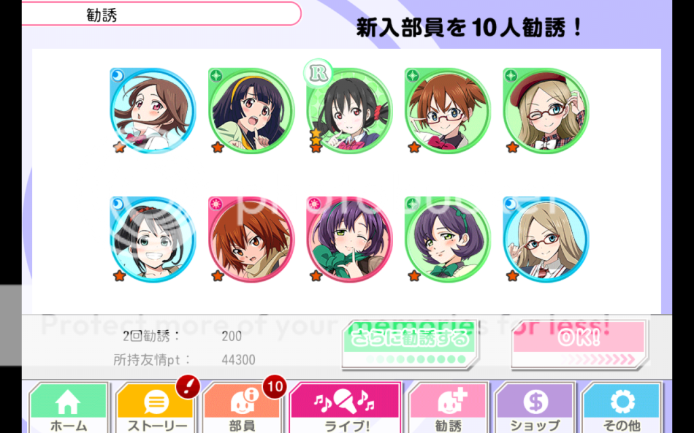The height and width of the screenshot is (433, 694).
Task: Open the ストーリー story tab
Action: click(155, 408)
